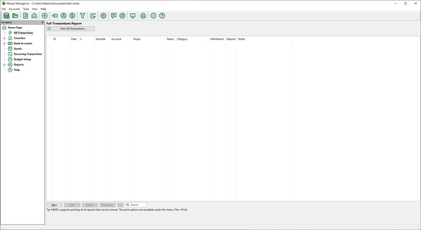Open the Transaction filter funnel icon
Screen dimensions: 421x230
click(x=83, y=16)
